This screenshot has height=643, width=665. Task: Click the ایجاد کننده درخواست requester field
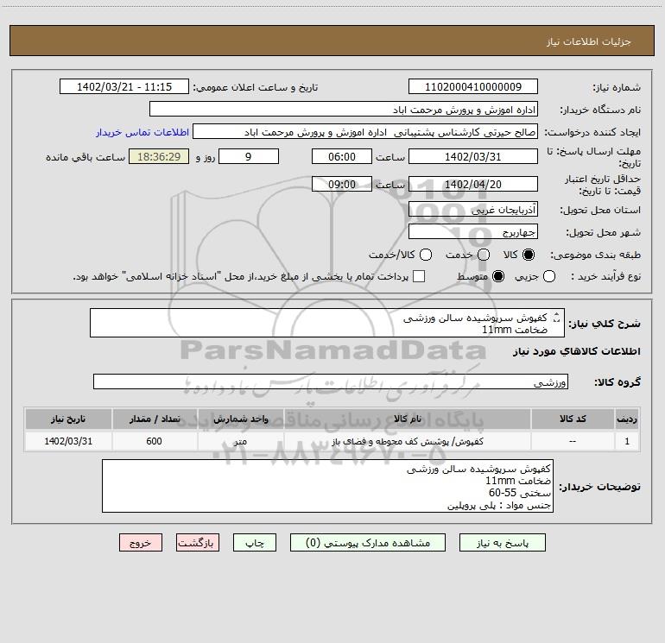[x=365, y=131]
